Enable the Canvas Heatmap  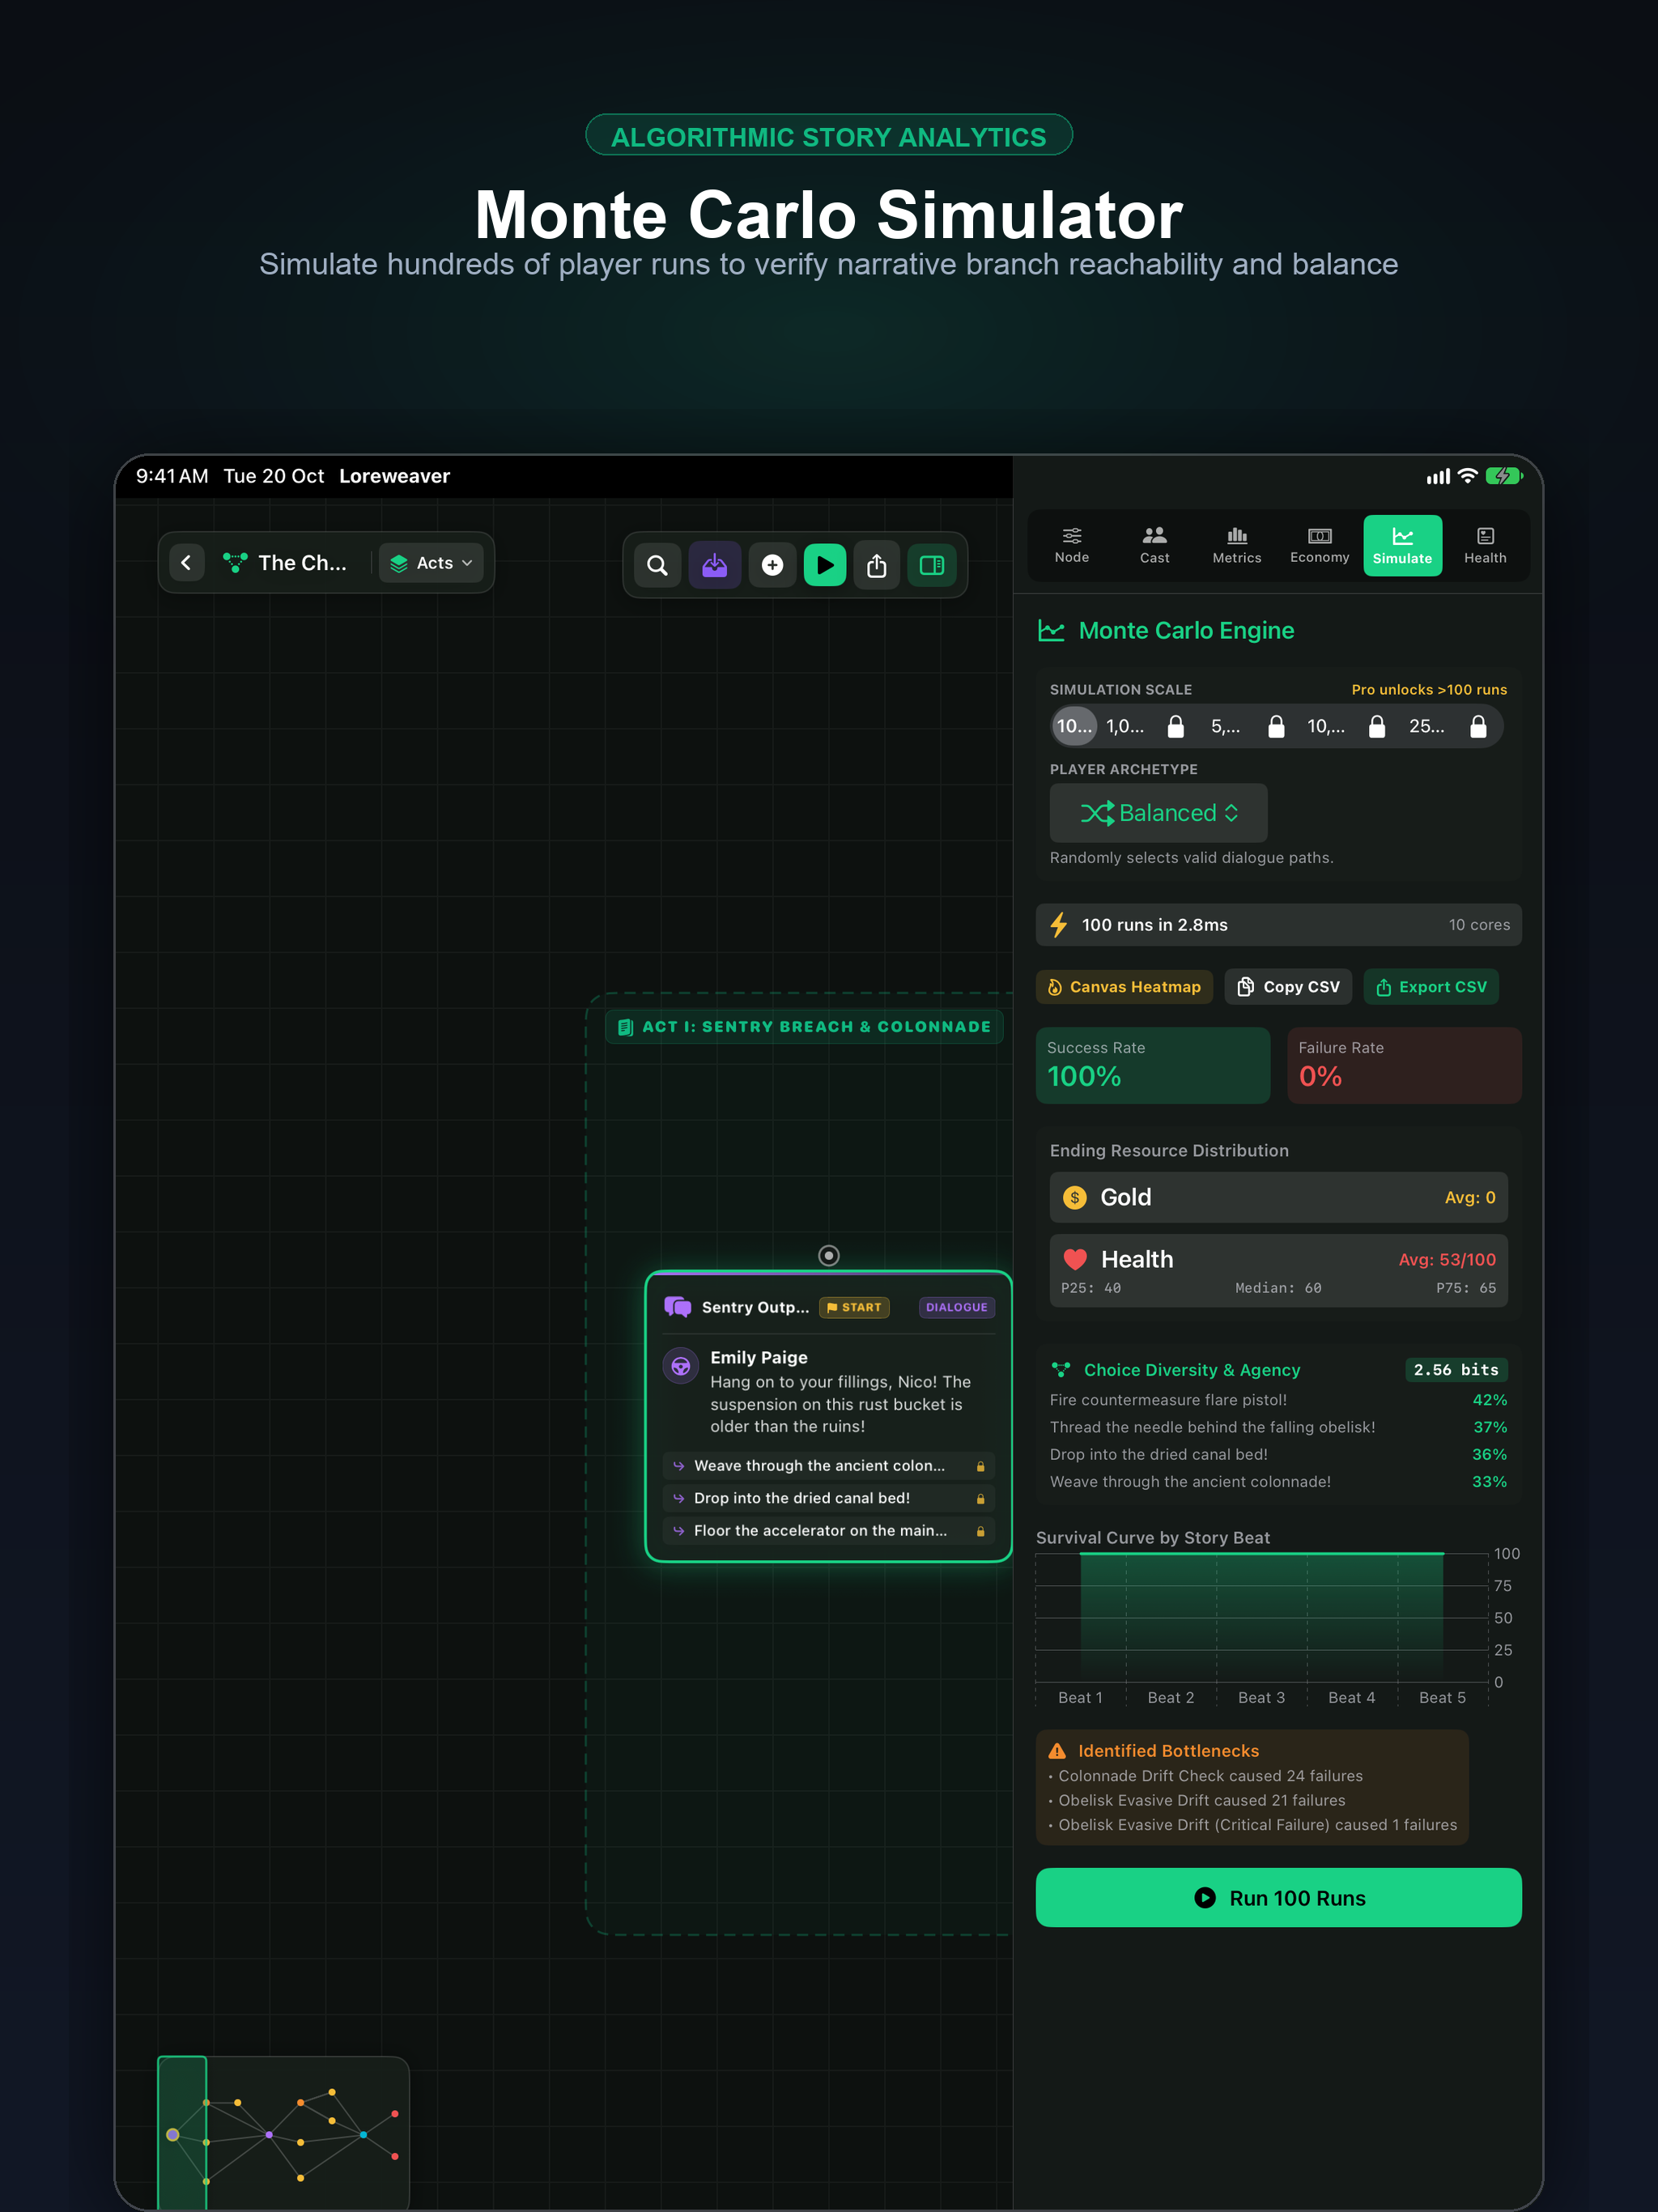(1124, 987)
